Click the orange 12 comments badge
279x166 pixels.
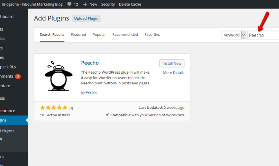click(x=18, y=76)
